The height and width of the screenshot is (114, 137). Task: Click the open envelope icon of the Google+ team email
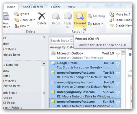pyautogui.click(x=53, y=63)
